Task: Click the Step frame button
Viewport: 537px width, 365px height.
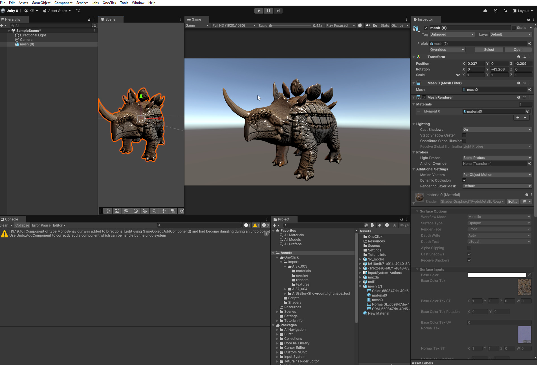Action: (x=278, y=11)
